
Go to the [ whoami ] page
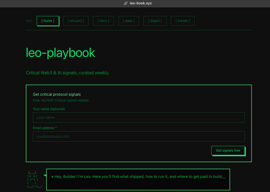pyautogui.click(x=76, y=21)
